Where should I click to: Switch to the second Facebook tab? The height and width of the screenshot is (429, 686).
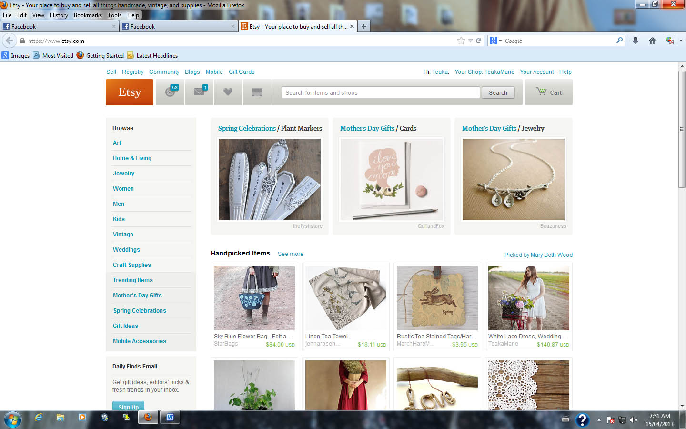(x=178, y=26)
